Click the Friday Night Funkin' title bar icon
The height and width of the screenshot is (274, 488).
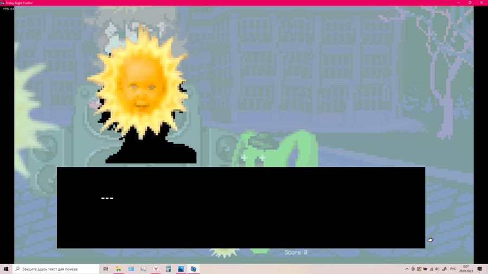click(x=2, y=3)
